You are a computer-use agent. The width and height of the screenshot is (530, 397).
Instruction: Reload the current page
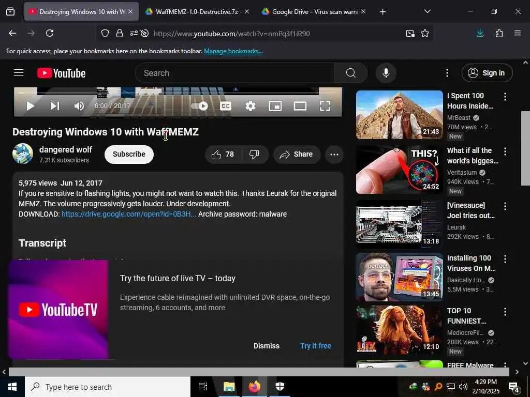pos(50,34)
